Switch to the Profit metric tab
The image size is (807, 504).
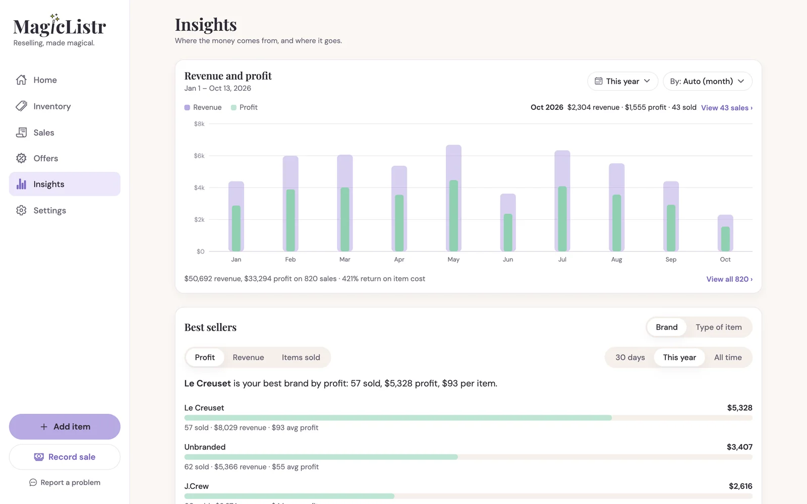coord(205,357)
